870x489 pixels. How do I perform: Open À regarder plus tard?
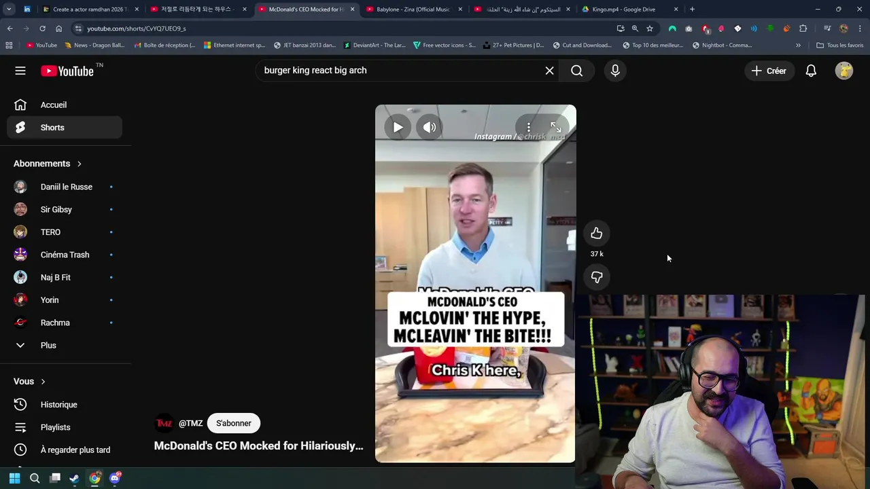65,450
